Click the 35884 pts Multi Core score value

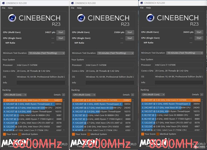pyautogui.click(x=119, y=32)
